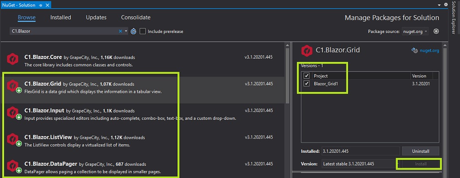This screenshot has width=460, height=178.
Task: Click the Installed version field
Action: [361, 151]
